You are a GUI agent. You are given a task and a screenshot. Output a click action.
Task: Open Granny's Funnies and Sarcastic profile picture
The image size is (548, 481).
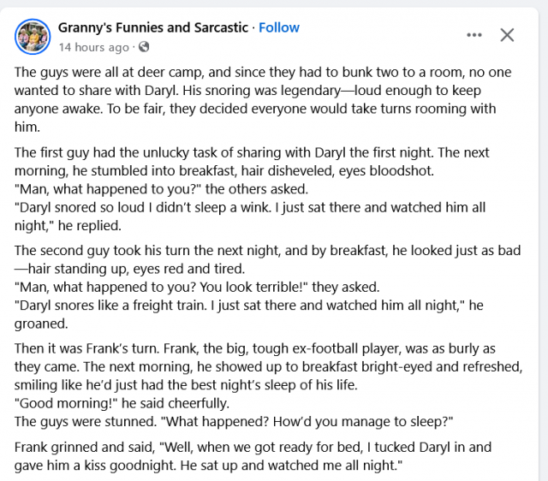tap(33, 37)
